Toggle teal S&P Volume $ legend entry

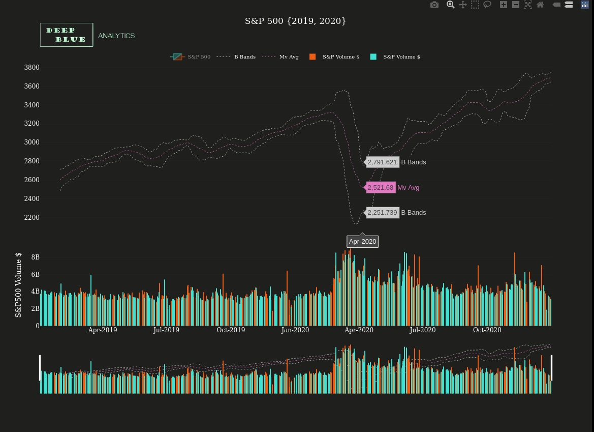click(395, 57)
